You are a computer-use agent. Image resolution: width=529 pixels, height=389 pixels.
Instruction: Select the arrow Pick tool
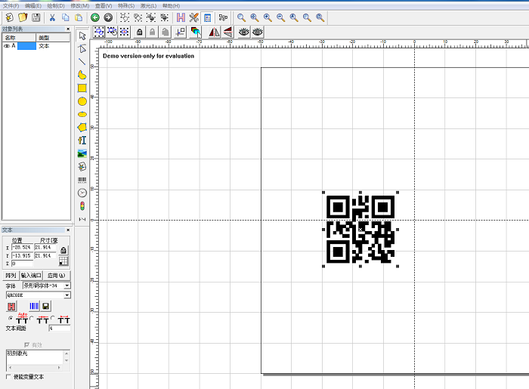(x=82, y=36)
